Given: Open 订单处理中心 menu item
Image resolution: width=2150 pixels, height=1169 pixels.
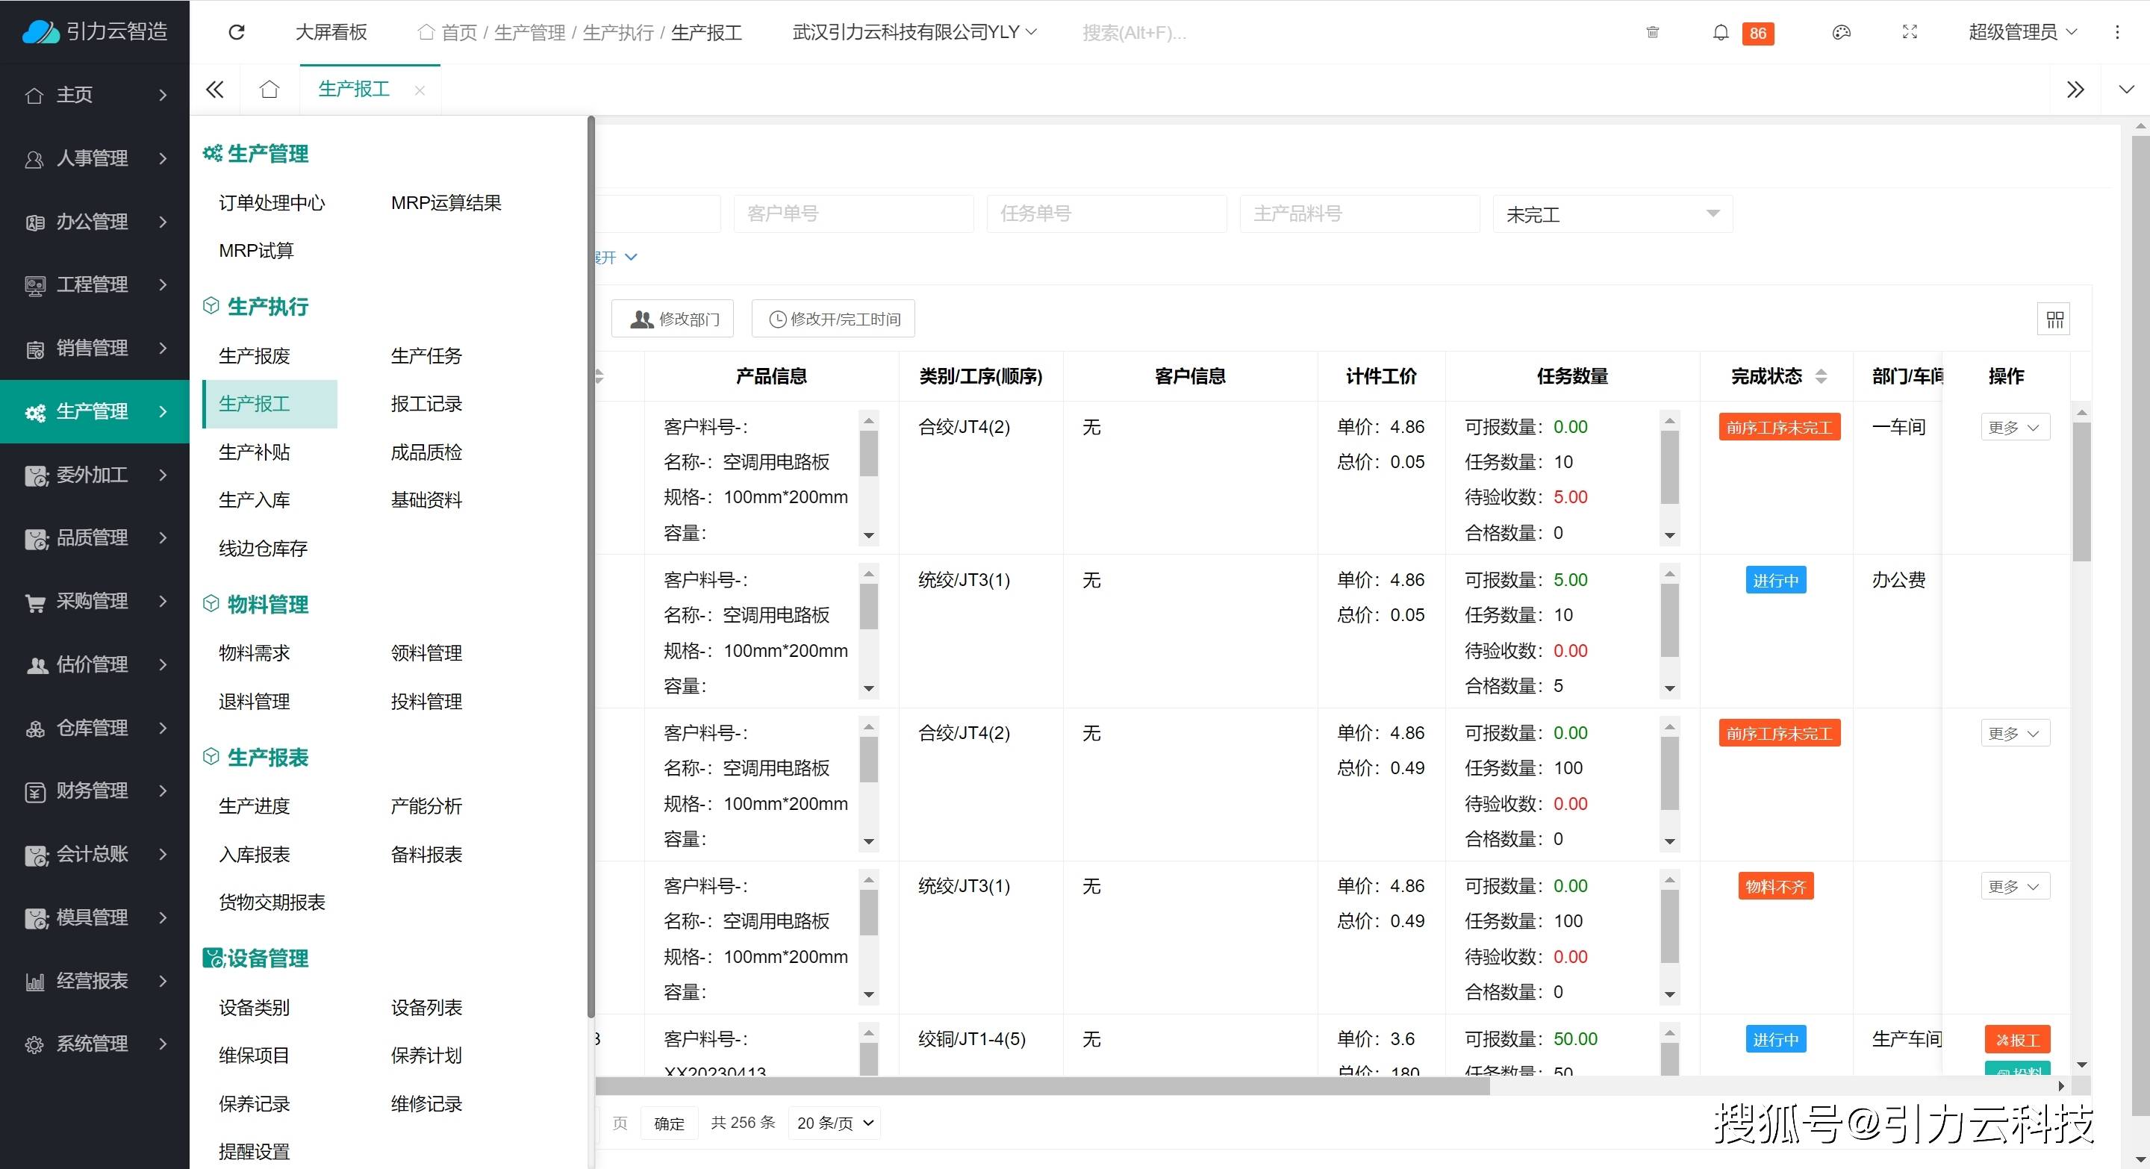Looking at the screenshot, I should [x=272, y=203].
